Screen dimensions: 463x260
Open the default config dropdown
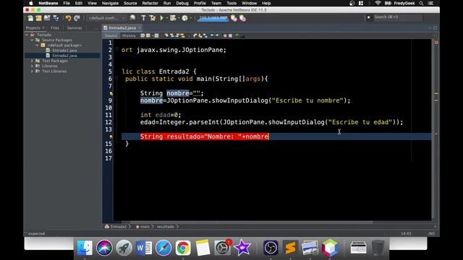[x=106, y=18]
